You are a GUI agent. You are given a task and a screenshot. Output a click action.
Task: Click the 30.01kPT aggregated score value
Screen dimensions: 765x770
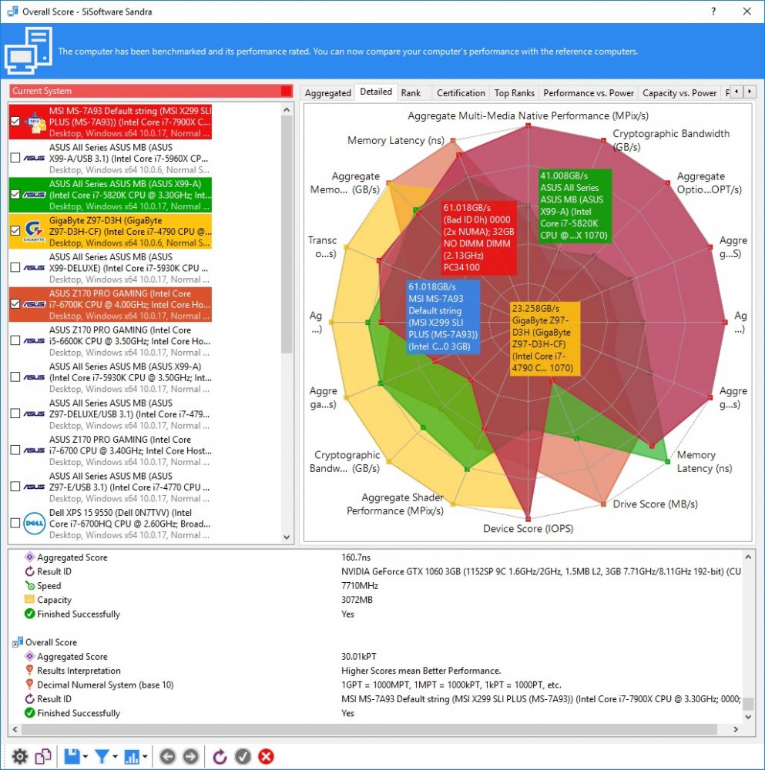pyautogui.click(x=359, y=657)
